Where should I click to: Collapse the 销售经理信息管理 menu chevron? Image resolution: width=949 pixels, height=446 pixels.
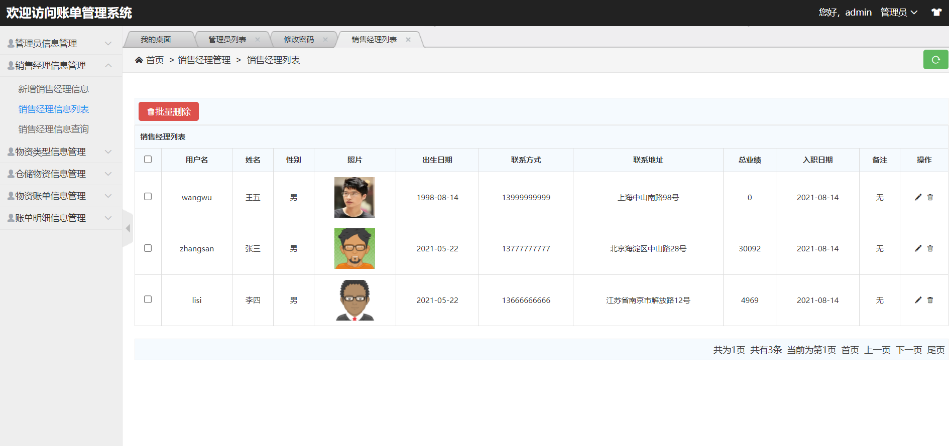[x=108, y=65]
